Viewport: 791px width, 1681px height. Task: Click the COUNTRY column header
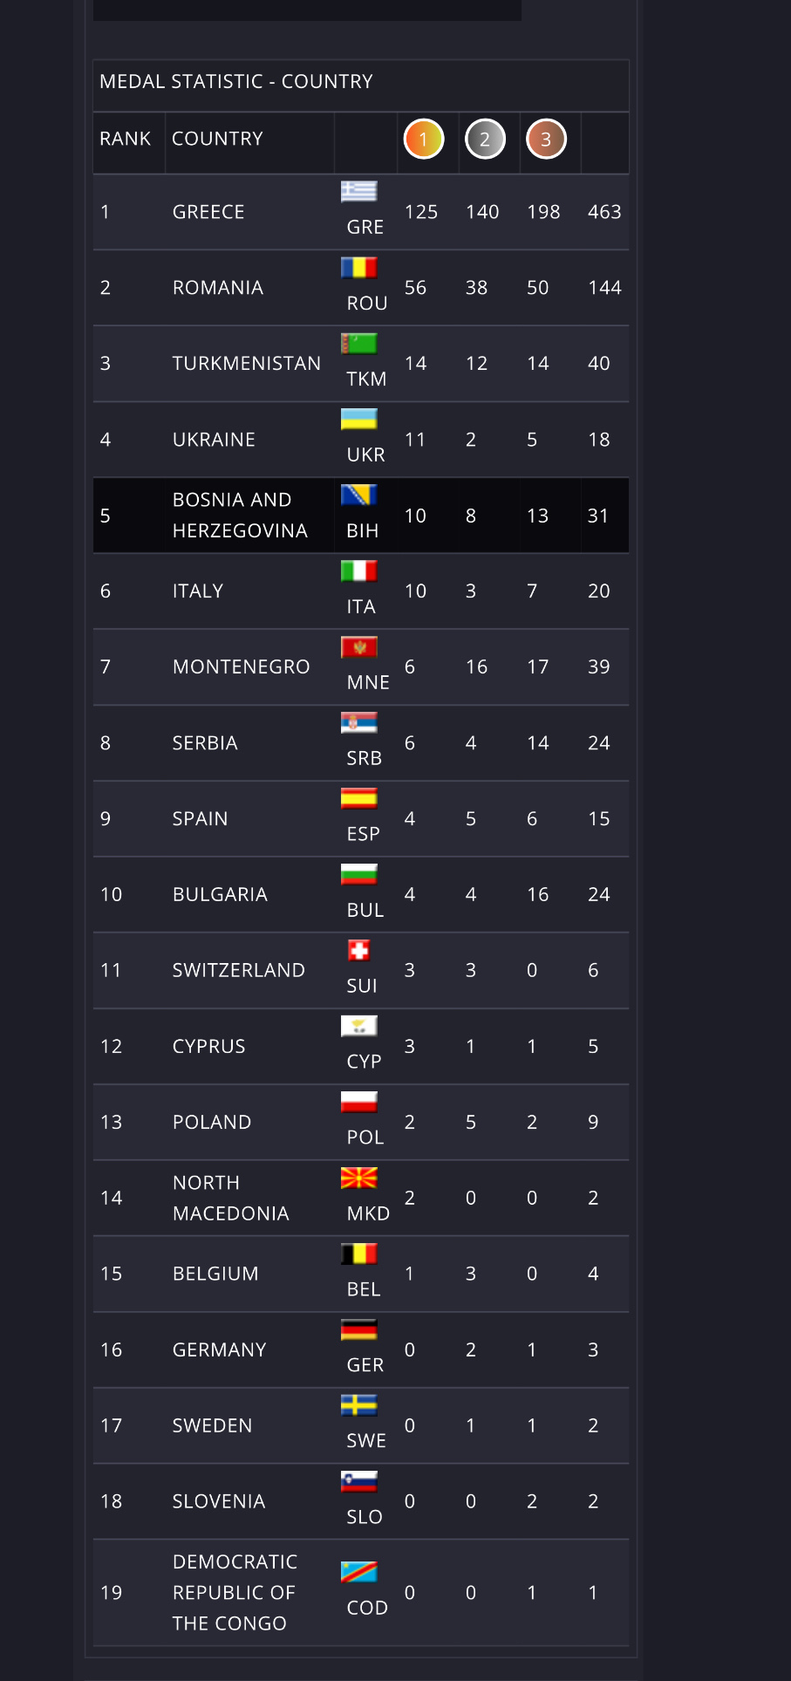pos(217,139)
